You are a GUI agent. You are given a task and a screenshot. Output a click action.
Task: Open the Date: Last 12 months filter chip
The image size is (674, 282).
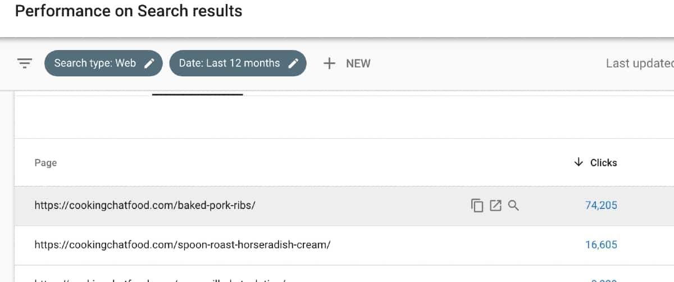[x=238, y=63]
